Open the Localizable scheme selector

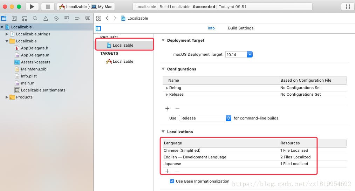pyautogui.click(x=73, y=7)
